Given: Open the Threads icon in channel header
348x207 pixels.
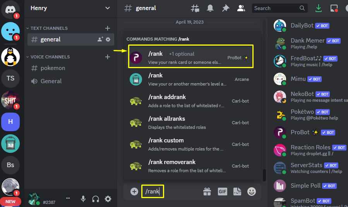Looking at the screenshot, I should [195, 9].
